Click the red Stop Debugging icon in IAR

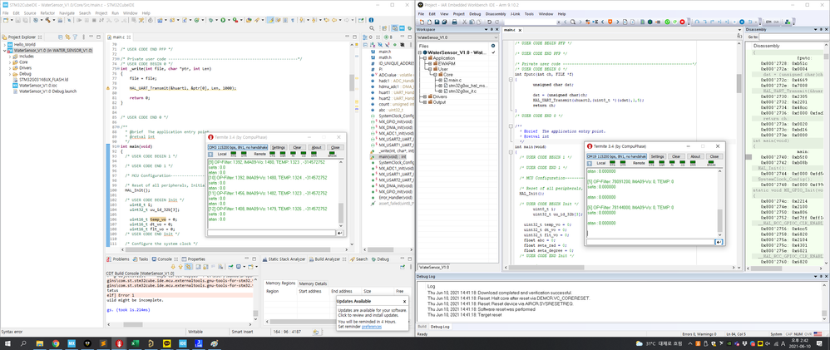tap(682, 22)
